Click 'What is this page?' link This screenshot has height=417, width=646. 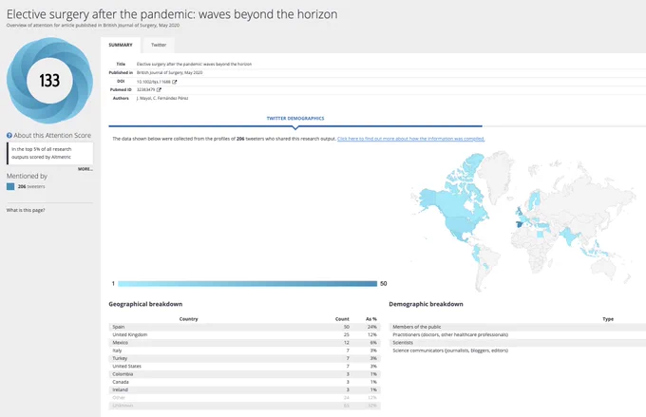[26, 210]
